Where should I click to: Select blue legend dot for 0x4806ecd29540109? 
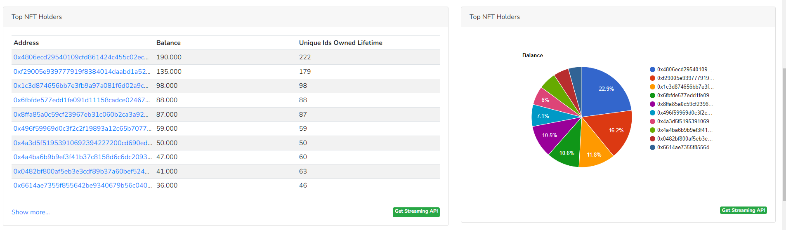(652, 70)
